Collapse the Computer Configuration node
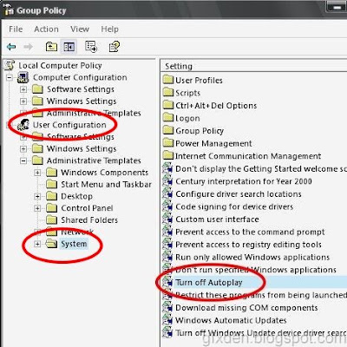Viewport: 347px width, 347px height. coord(10,77)
